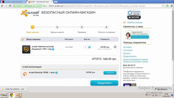
Task: Open help icon next to Лицензия 1 ПК/1 год
Action: 53,49
